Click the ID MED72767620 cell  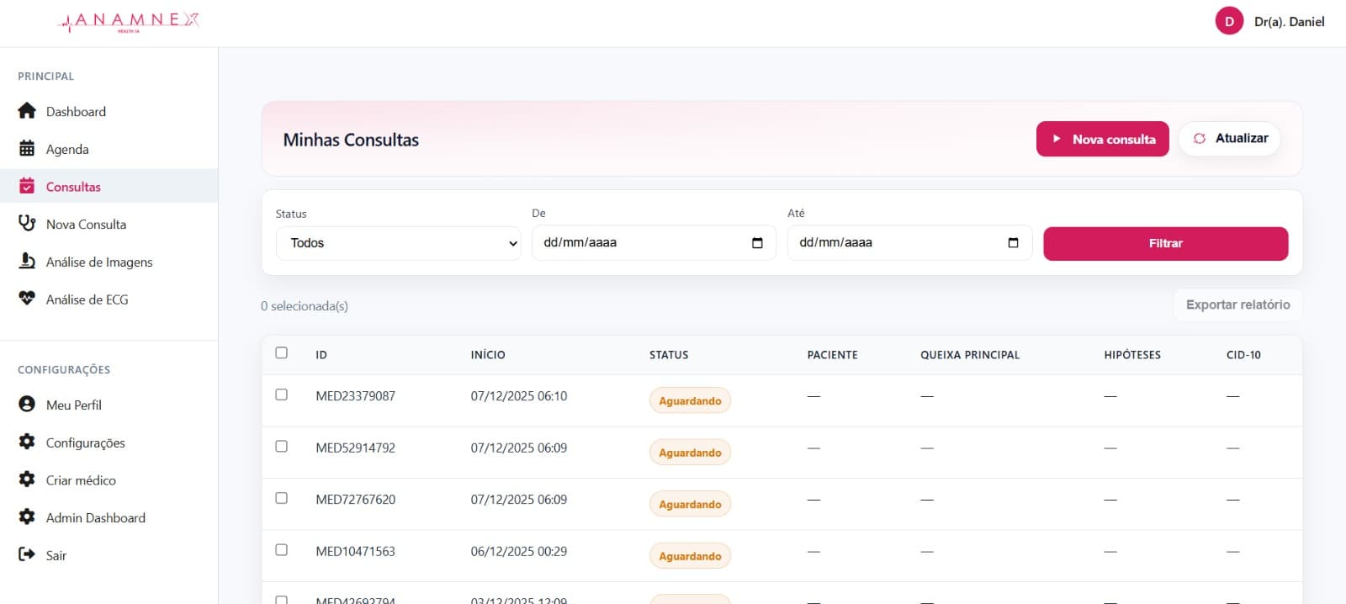[x=355, y=499]
